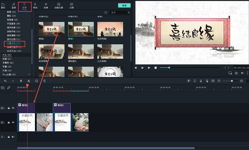Image resolution: width=249 pixels, height=150 pixels.
Task: Step forward one frame in preview
Action: coord(142,68)
